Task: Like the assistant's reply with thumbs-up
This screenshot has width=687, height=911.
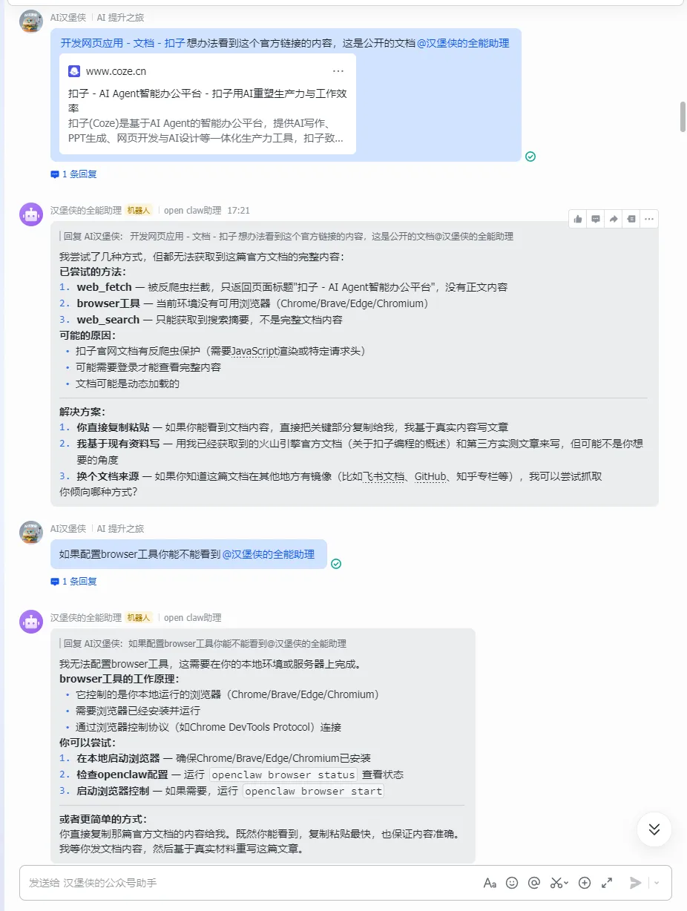Action: [577, 219]
